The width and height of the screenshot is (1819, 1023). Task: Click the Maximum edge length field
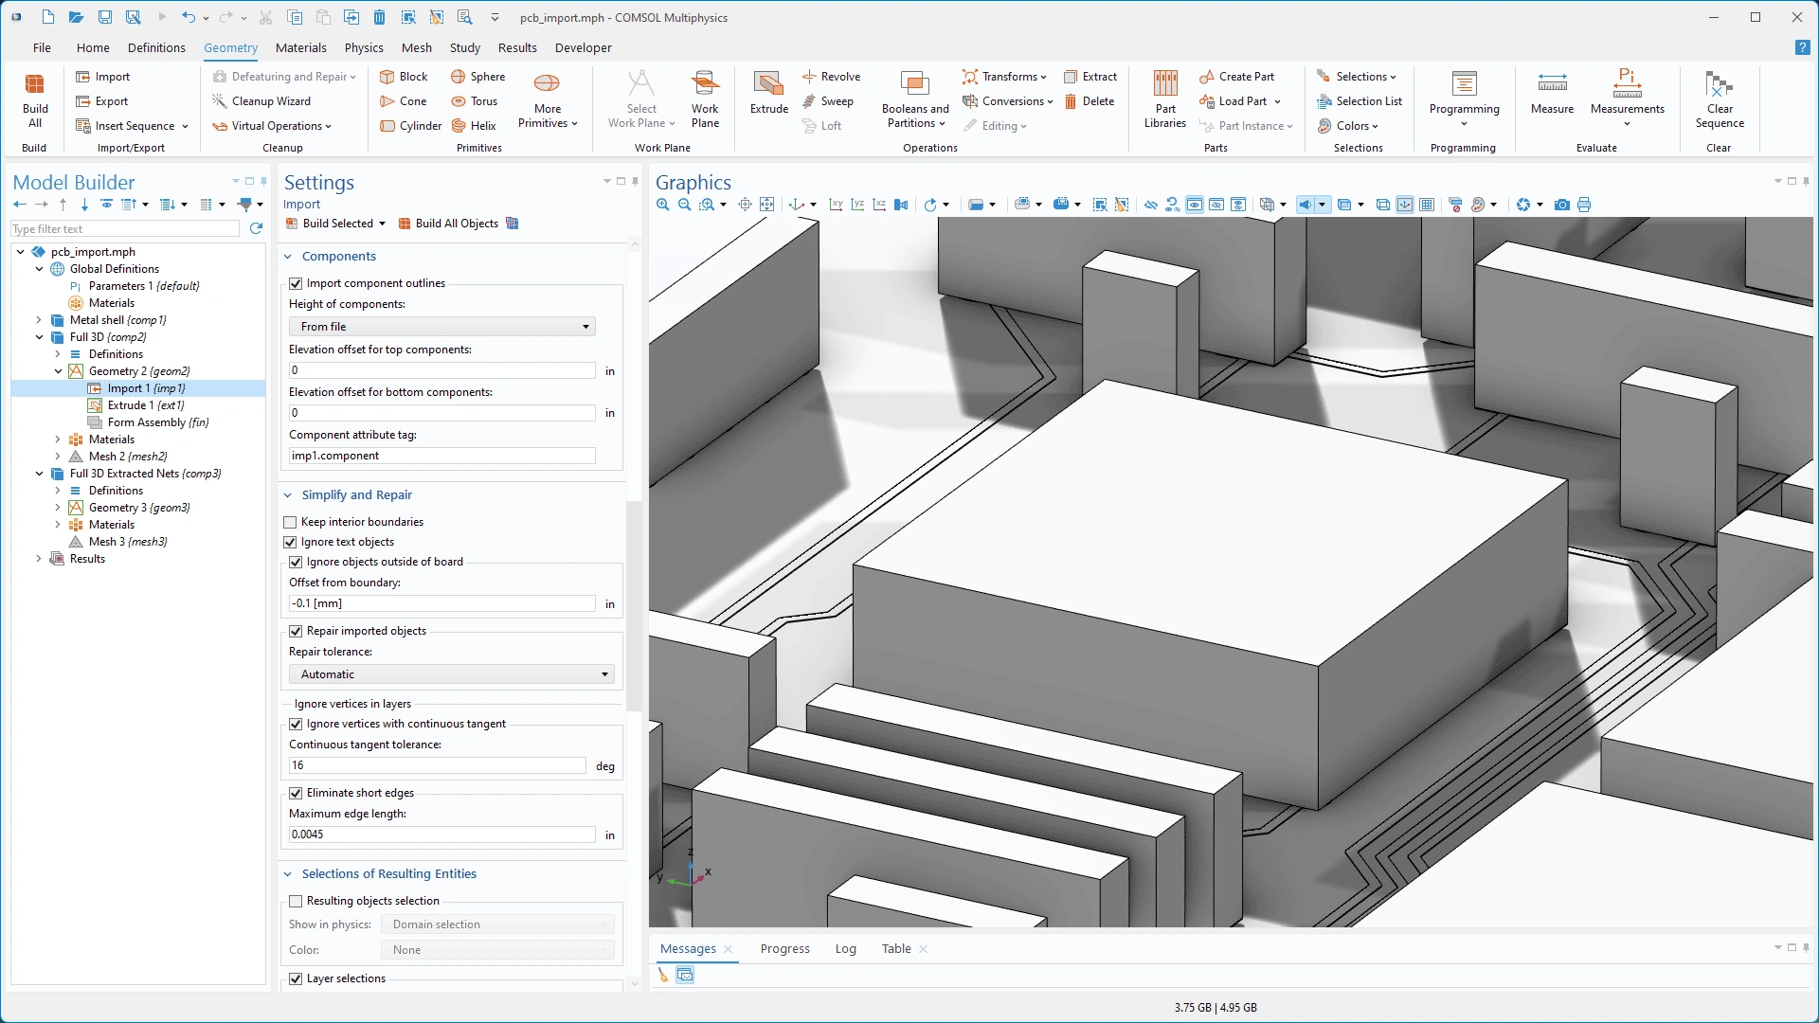pyautogui.click(x=441, y=835)
